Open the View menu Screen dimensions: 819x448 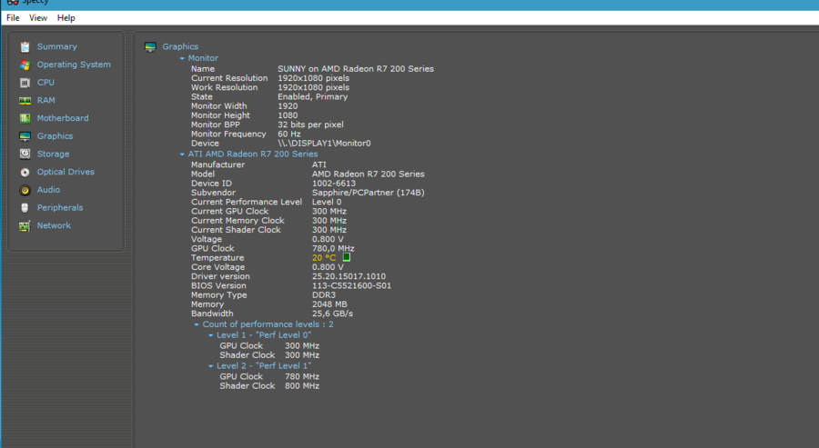click(x=38, y=18)
